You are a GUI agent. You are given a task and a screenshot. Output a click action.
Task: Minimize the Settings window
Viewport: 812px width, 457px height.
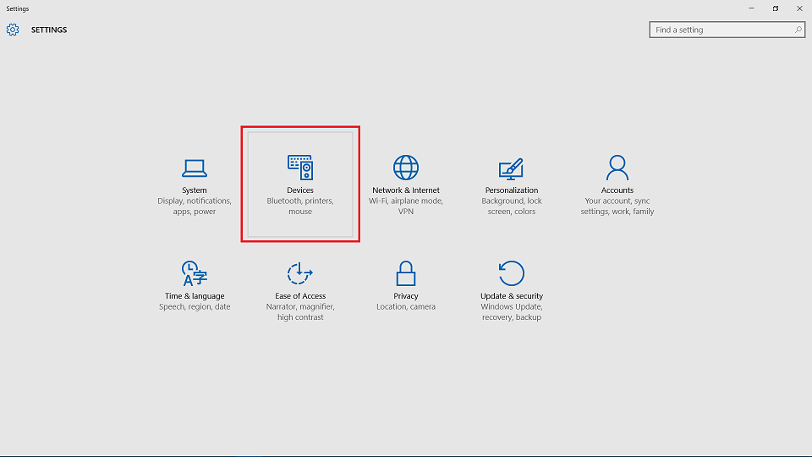(x=751, y=8)
